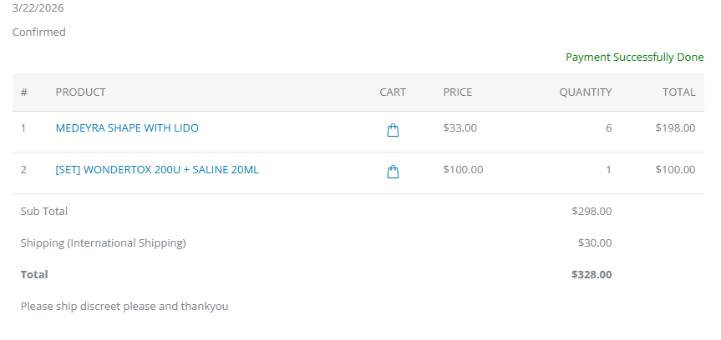
Task: Click the Shipping (International Shipping) label
Action: click(x=103, y=243)
